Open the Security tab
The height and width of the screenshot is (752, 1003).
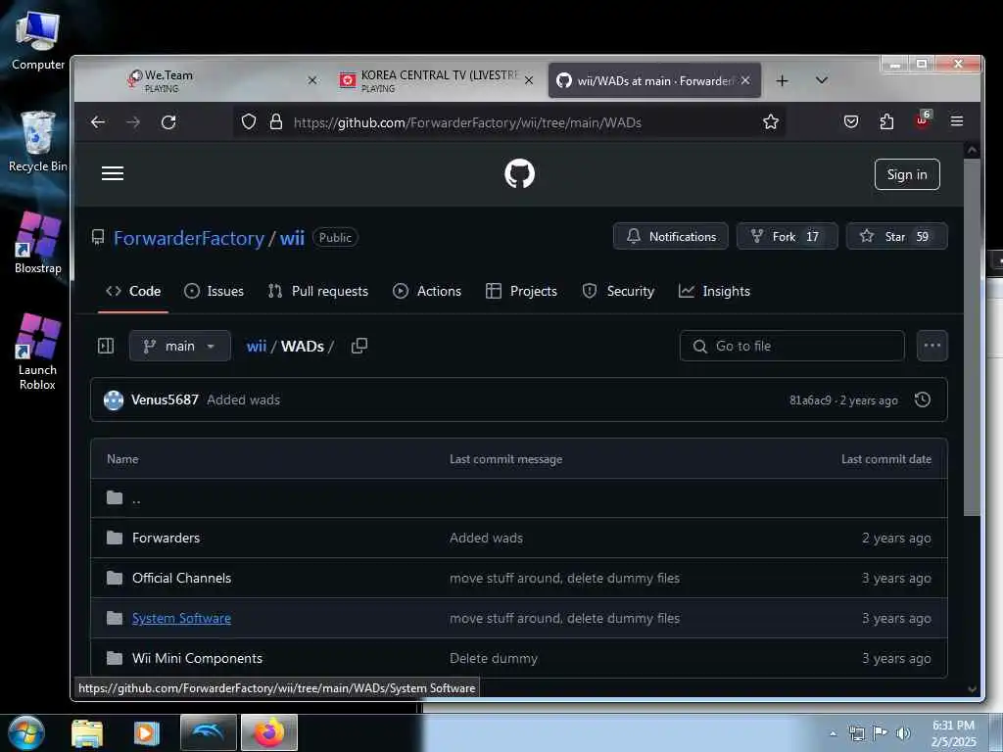pyautogui.click(x=618, y=291)
